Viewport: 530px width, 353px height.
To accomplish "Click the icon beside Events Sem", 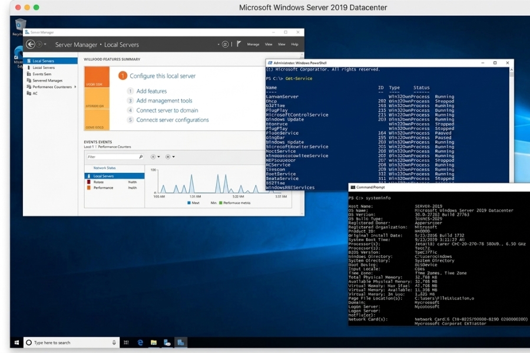I will [29, 74].
